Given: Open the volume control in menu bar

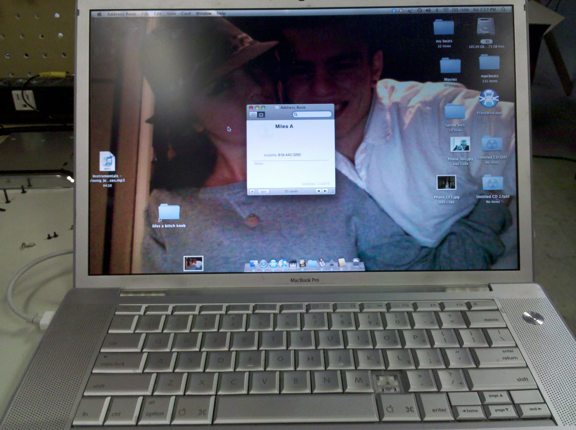Looking at the screenshot, I should click(x=428, y=10).
